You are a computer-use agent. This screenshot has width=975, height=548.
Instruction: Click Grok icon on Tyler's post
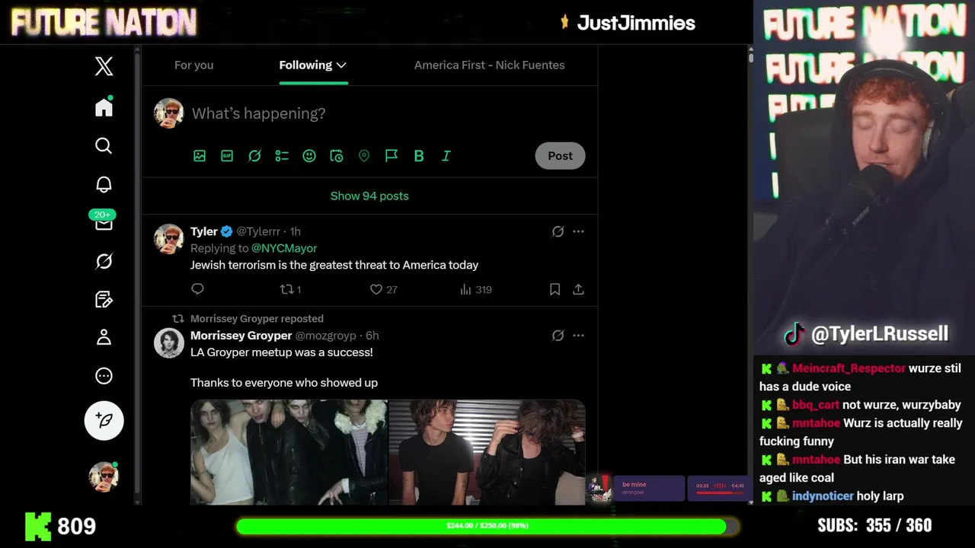(x=558, y=231)
